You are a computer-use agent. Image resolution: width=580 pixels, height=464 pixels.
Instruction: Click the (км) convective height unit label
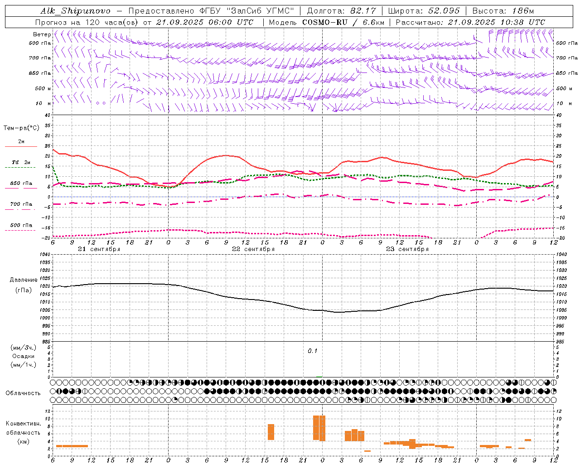(x=24, y=441)
